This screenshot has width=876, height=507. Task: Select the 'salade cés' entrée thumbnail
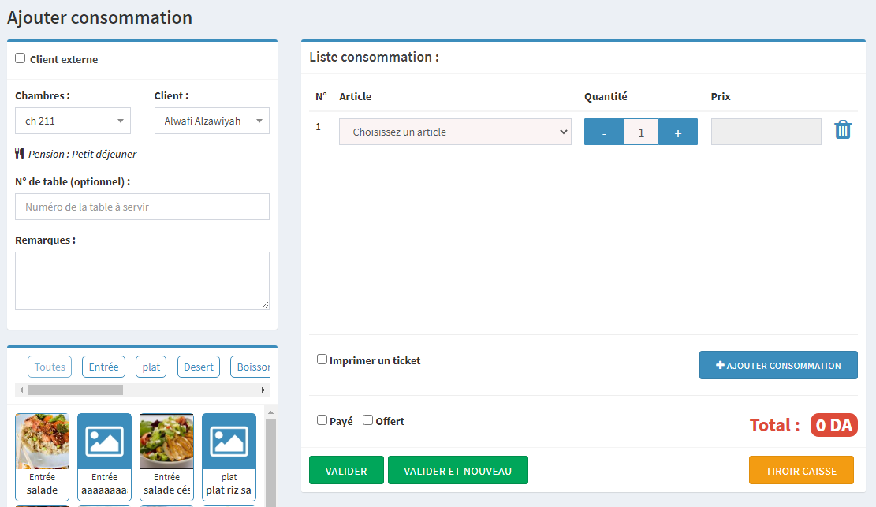[x=166, y=457]
